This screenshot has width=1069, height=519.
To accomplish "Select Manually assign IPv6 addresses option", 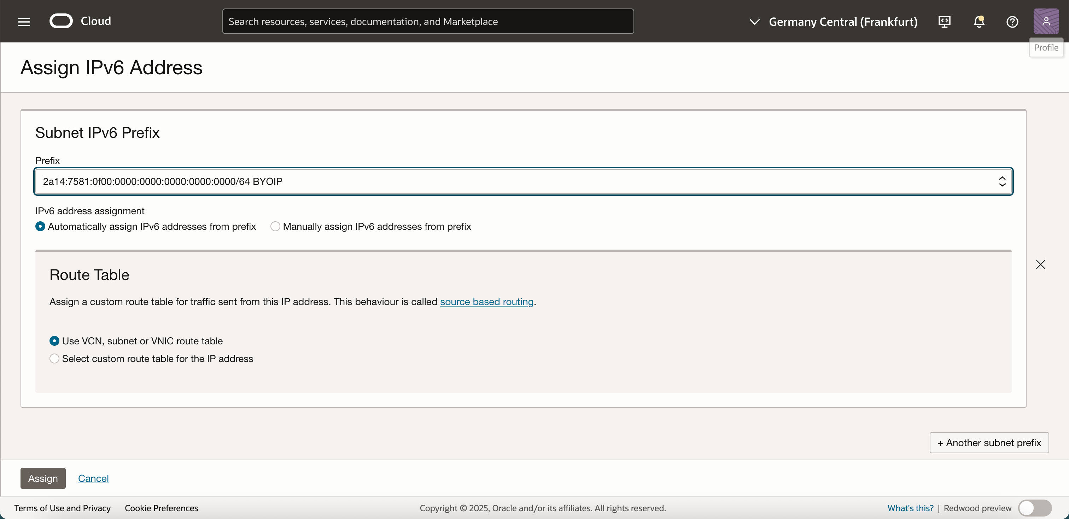I will [x=275, y=227].
